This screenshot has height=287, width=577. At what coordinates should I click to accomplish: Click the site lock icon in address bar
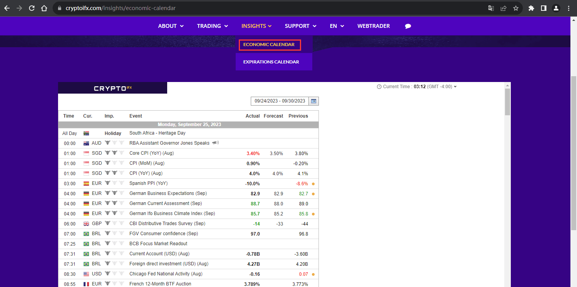59,8
